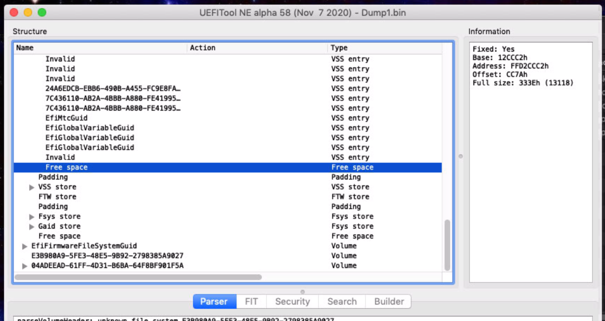The height and width of the screenshot is (321, 605).
Task: Switch to the Parser tab
Action: pos(214,301)
